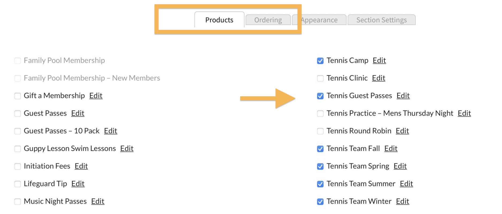Select the Products tab
This screenshot has width=502, height=214.
click(x=219, y=20)
